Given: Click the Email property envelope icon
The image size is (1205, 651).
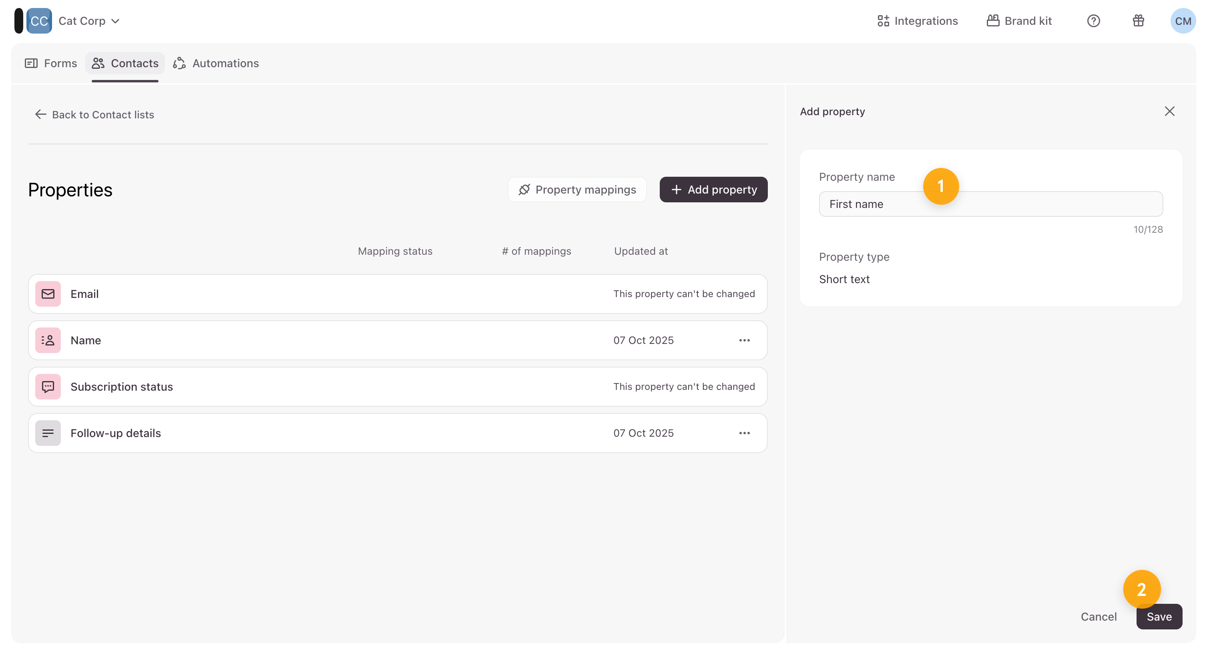Looking at the screenshot, I should point(48,294).
